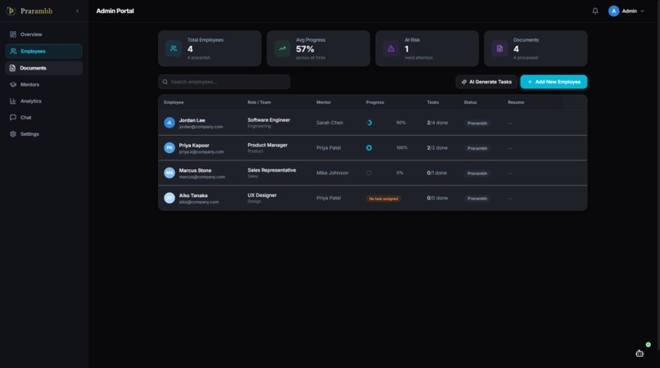Open Priya Kapoor's employee name
Image resolution: width=660 pixels, height=368 pixels.
[194, 145]
